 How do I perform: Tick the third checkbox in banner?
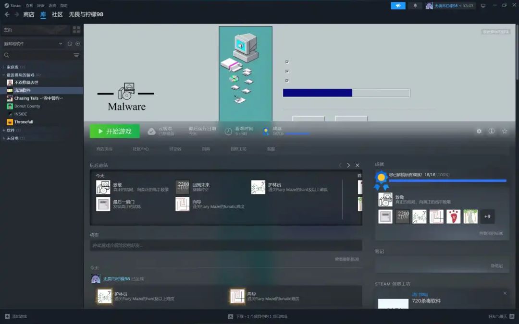[x=287, y=80]
